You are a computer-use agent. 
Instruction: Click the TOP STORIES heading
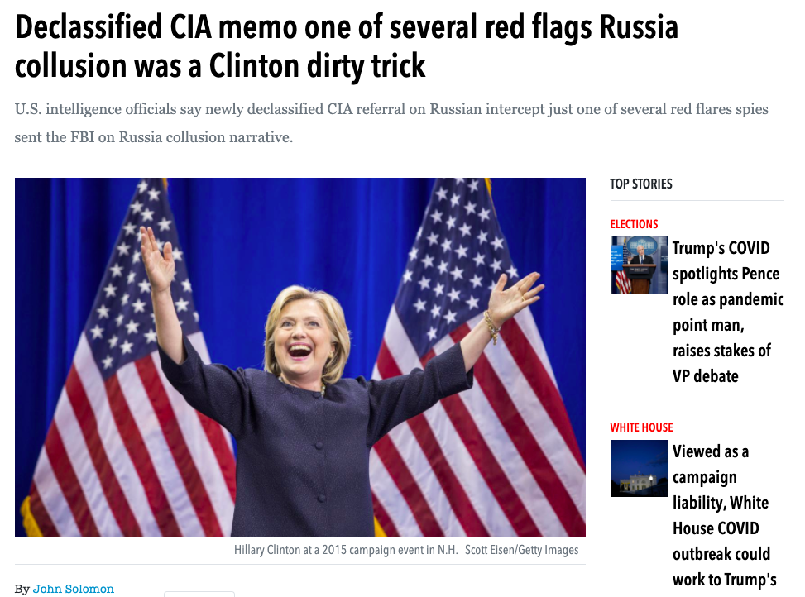640,184
